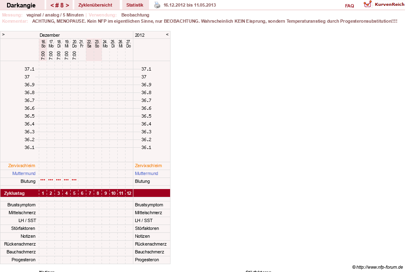Click the bleeding marker on cycle day 4
Viewport: 405px width, 272px height.
(66, 180)
